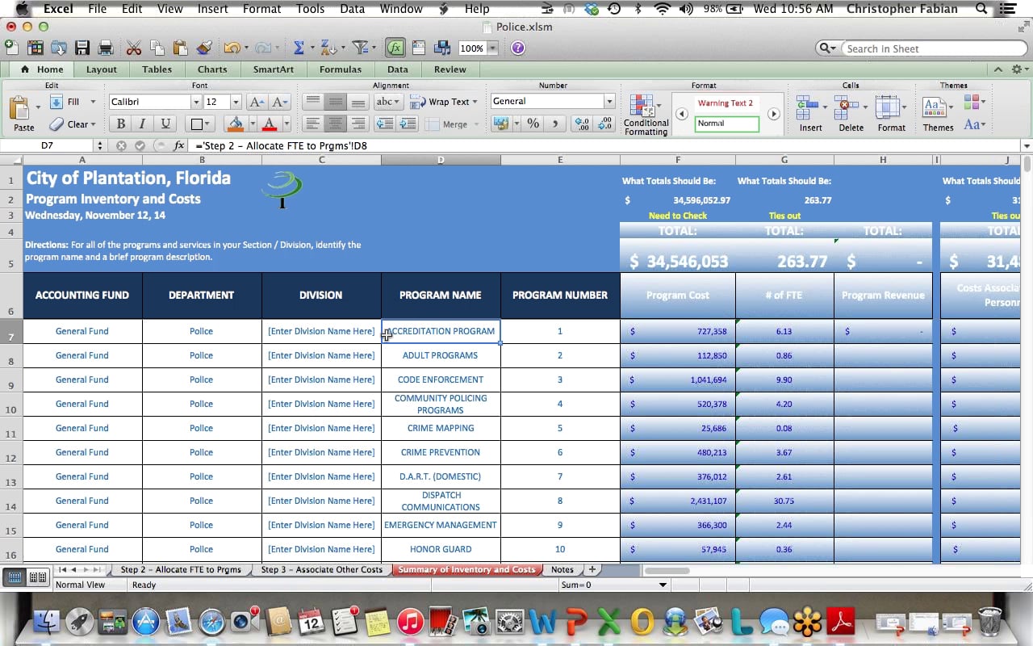Open the Notes sheet tab
1033x646 pixels.
click(x=562, y=570)
